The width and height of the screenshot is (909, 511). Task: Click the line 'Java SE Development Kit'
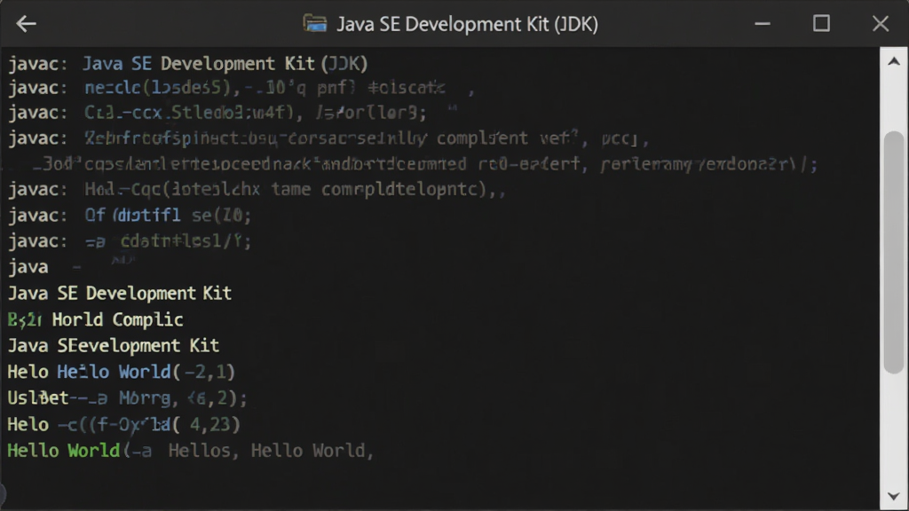tap(120, 293)
